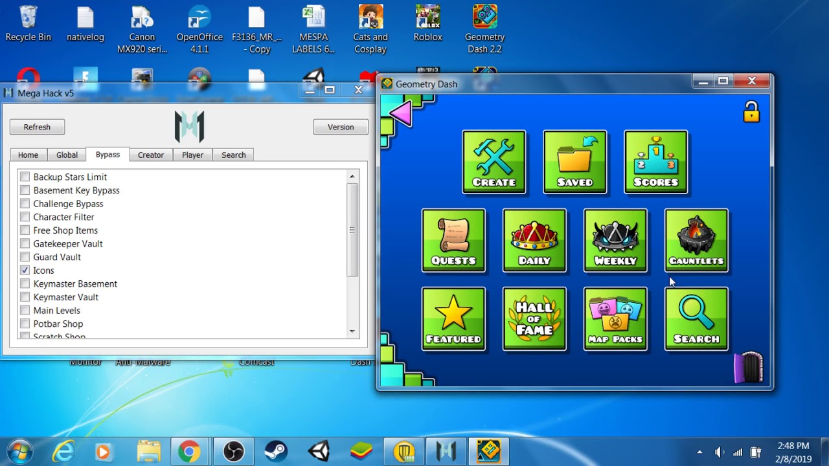Select the OpenOffice 4.1.1 desktop shortcut
The width and height of the screenshot is (829, 466).
pos(199,30)
